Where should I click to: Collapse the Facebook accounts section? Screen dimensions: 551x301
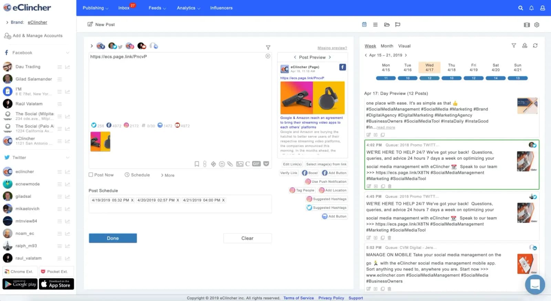[x=67, y=53]
